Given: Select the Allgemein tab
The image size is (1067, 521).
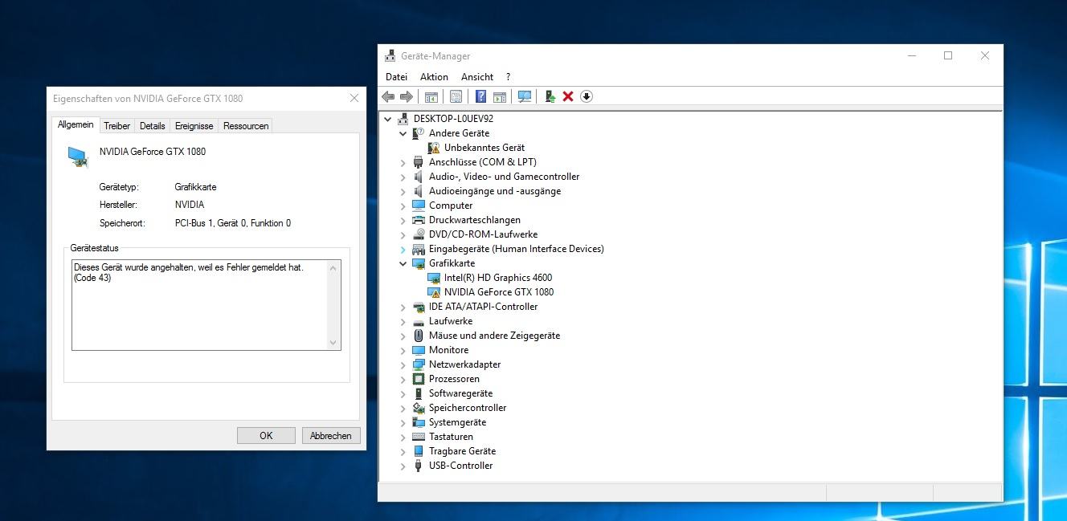Looking at the screenshot, I should point(76,124).
